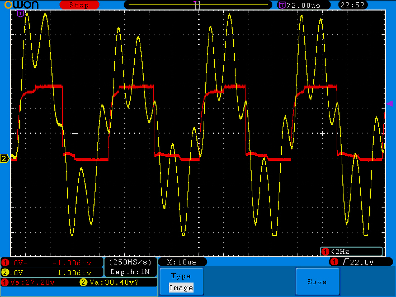Click the M:10us timebase readout

tap(182, 262)
